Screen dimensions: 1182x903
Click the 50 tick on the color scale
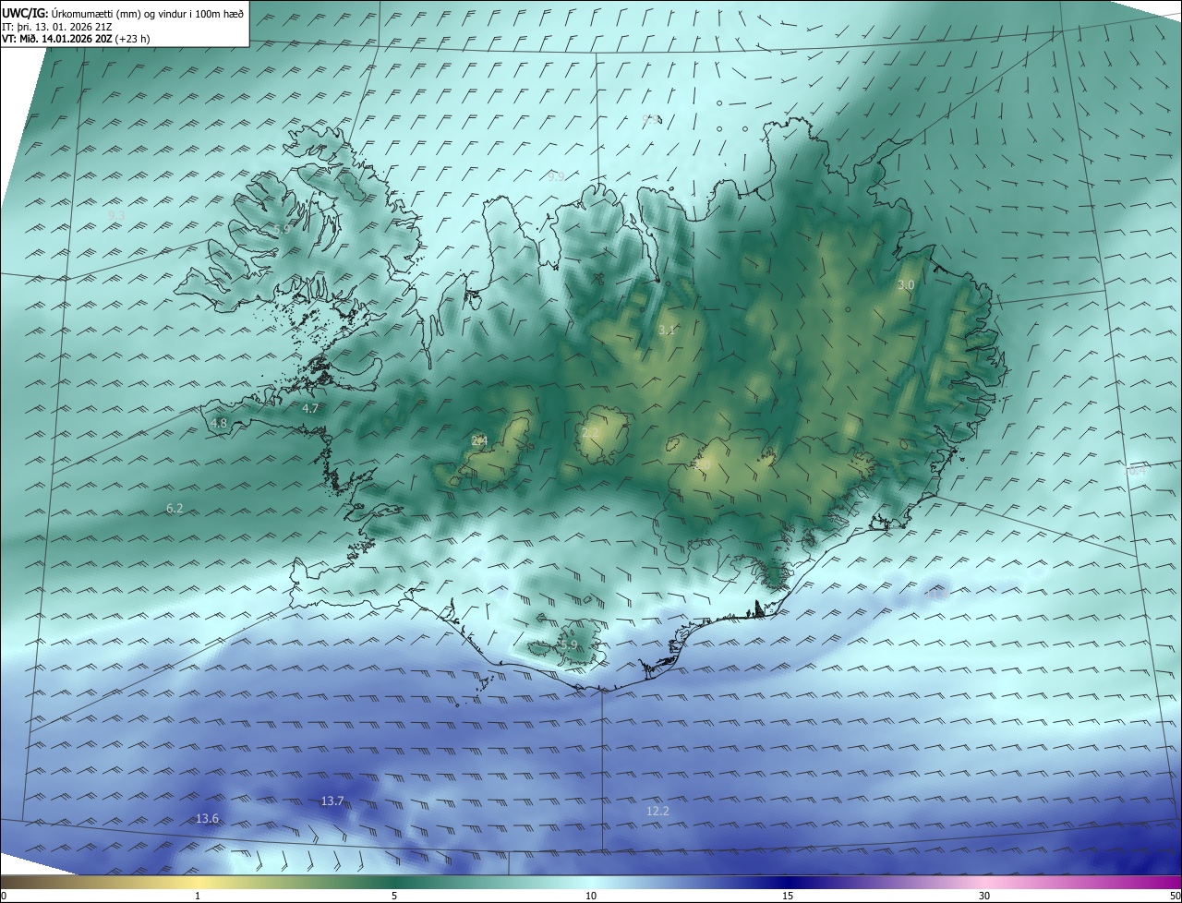point(1175,896)
